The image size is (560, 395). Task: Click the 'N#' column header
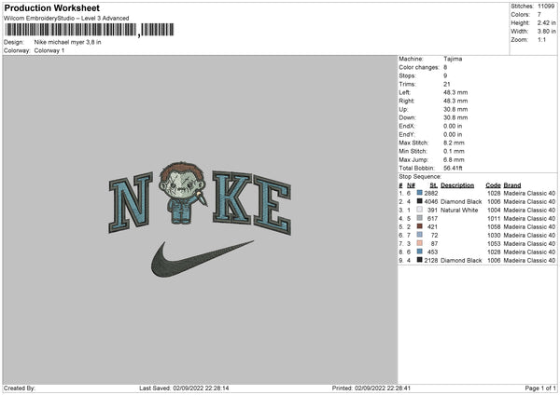(411, 185)
